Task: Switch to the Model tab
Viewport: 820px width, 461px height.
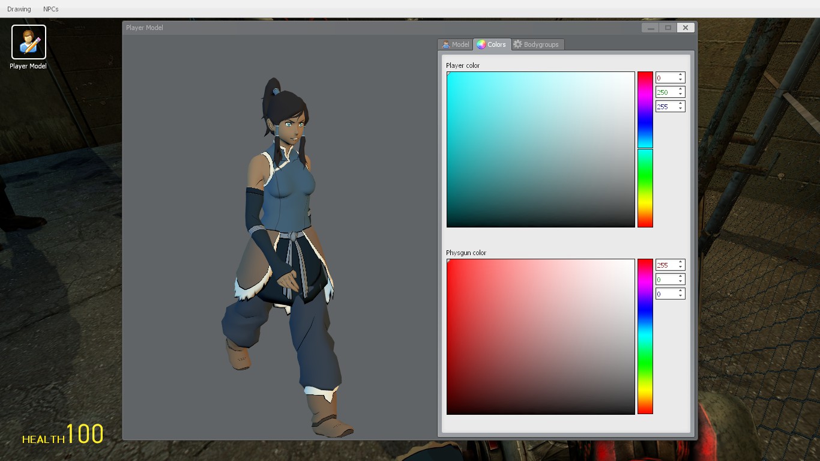Action: [x=455, y=44]
